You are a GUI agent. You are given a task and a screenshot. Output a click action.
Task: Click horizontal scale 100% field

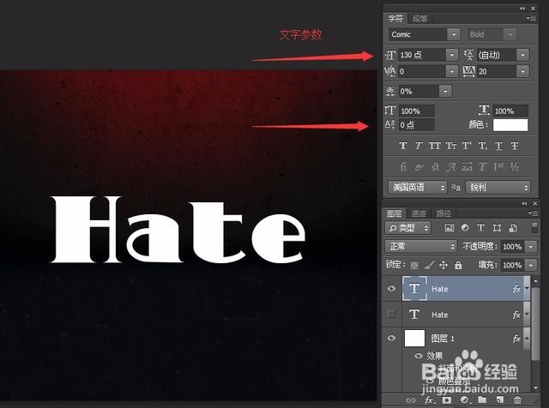[x=510, y=111]
